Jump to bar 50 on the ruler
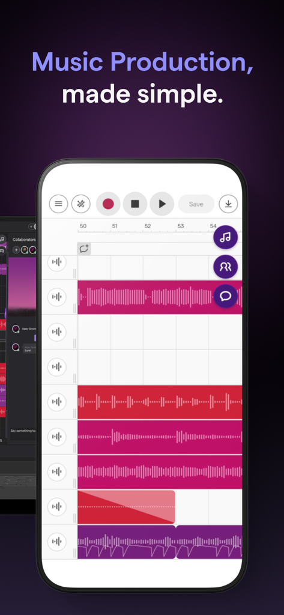 [x=83, y=226]
